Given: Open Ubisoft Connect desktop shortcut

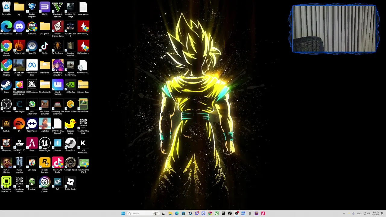Looking at the screenshot, I should click(45, 184).
